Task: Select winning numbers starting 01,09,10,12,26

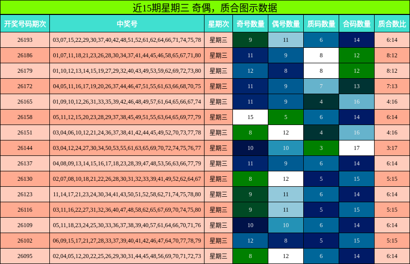Action: pos(127,102)
